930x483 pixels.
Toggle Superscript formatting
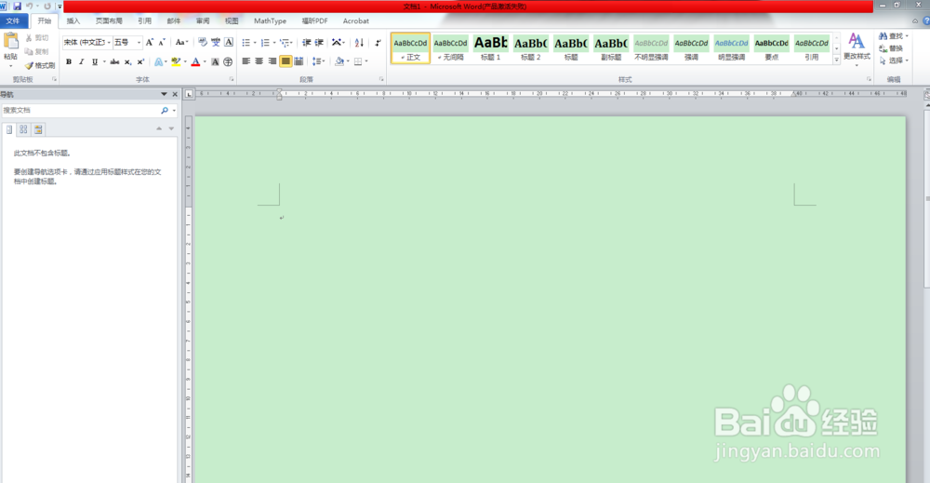click(140, 61)
